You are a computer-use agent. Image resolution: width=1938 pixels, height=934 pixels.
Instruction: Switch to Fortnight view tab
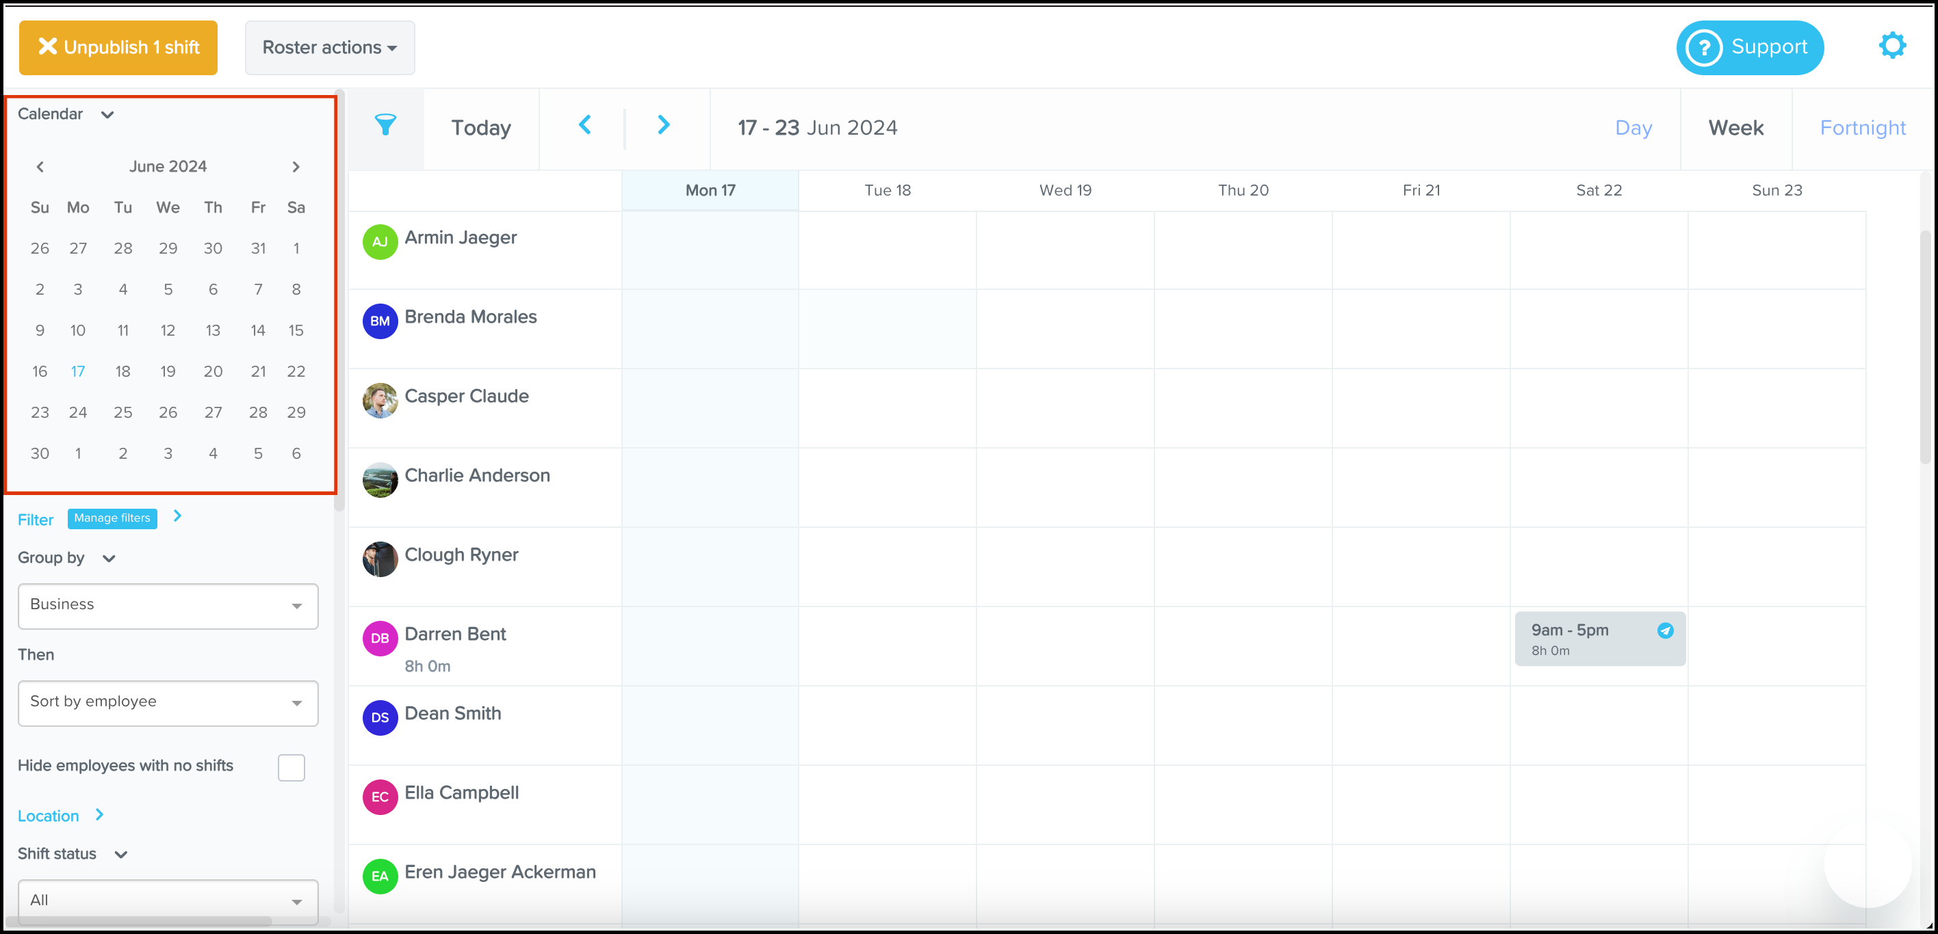coord(1862,128)
